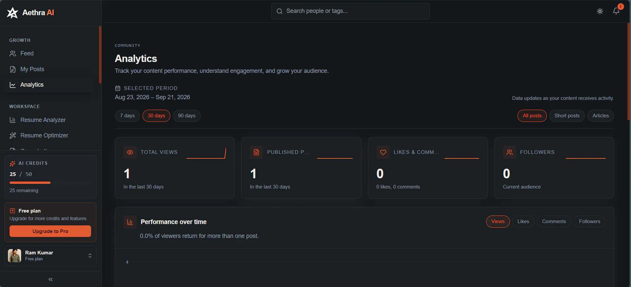Click the Search people or tags field
The width and height of the screenshot is (631, 287).
350,11
